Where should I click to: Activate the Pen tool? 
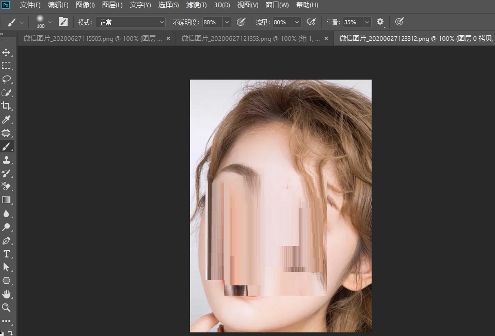[7, 240]
